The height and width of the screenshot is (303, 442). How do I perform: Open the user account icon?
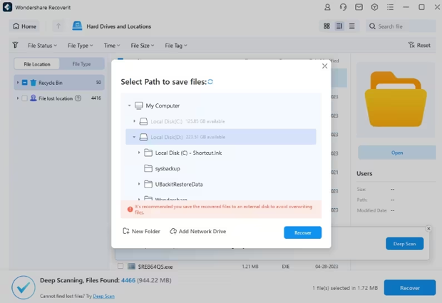[x=327, y=7]
